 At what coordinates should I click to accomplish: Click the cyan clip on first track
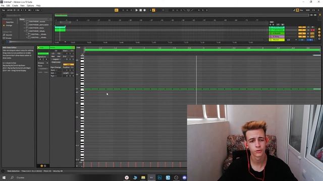60,27
